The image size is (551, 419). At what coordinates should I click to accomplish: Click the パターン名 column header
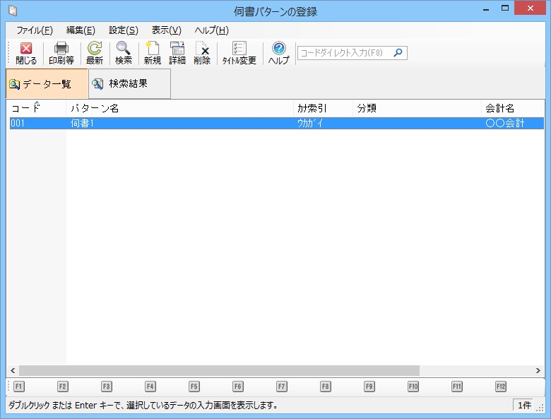point(180,109)
